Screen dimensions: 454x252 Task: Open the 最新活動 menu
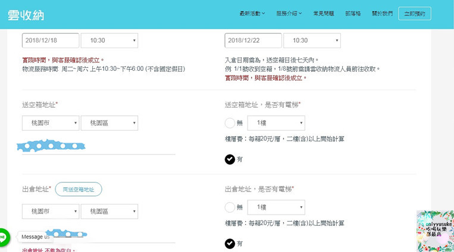pyautogui.click(x=252, y=13)
